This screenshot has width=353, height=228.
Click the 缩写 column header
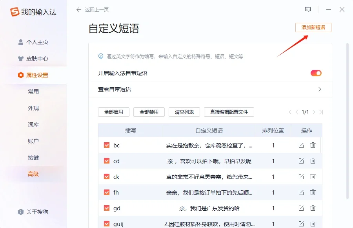point(131,131)
